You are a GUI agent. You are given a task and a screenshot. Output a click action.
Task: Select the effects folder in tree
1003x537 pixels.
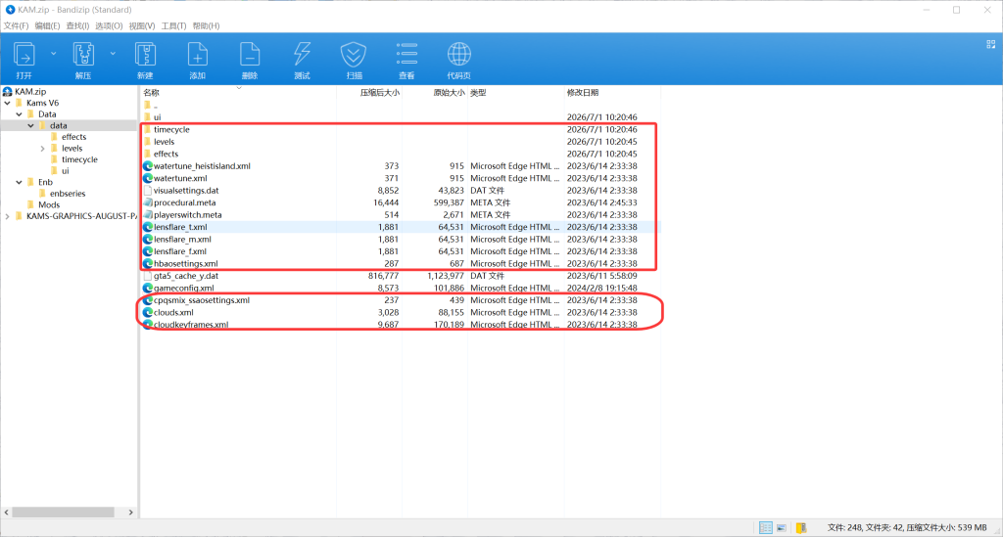click(x=73, y=137)
